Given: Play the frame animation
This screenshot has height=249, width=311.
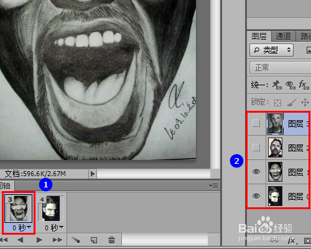Looking at the screenshot, I should pos(39,240).
